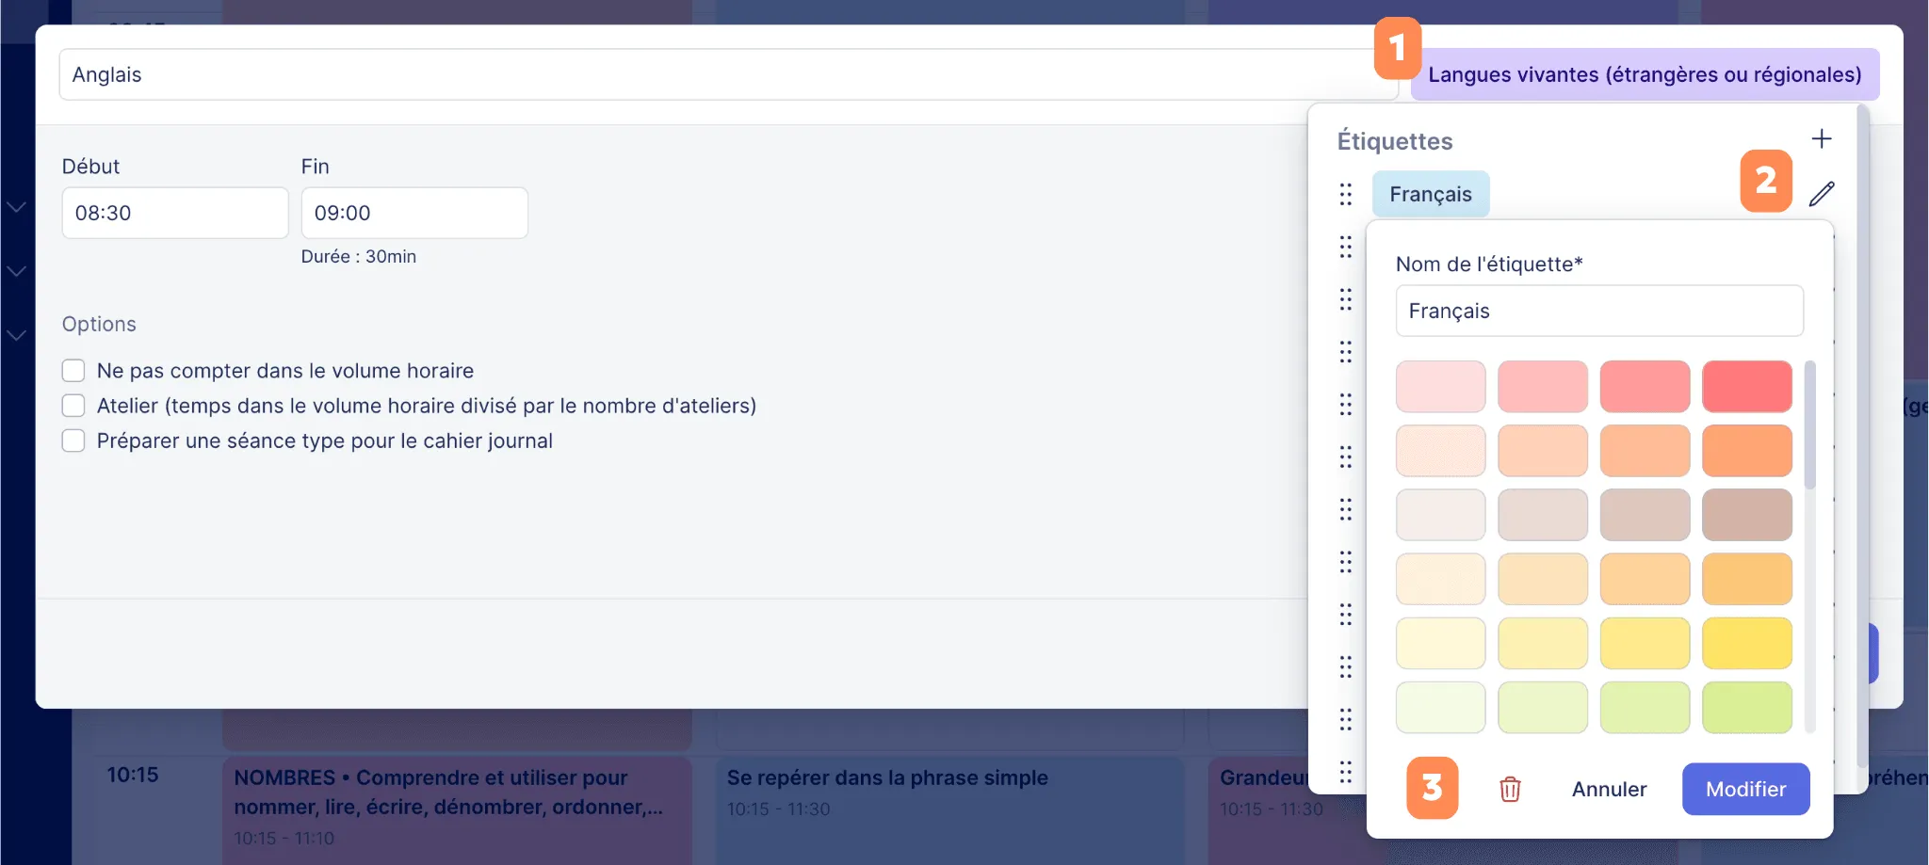Click the second drag handle in the Étiquettes list
This screenshot has height=865, width=1929.
point(1346,247)
